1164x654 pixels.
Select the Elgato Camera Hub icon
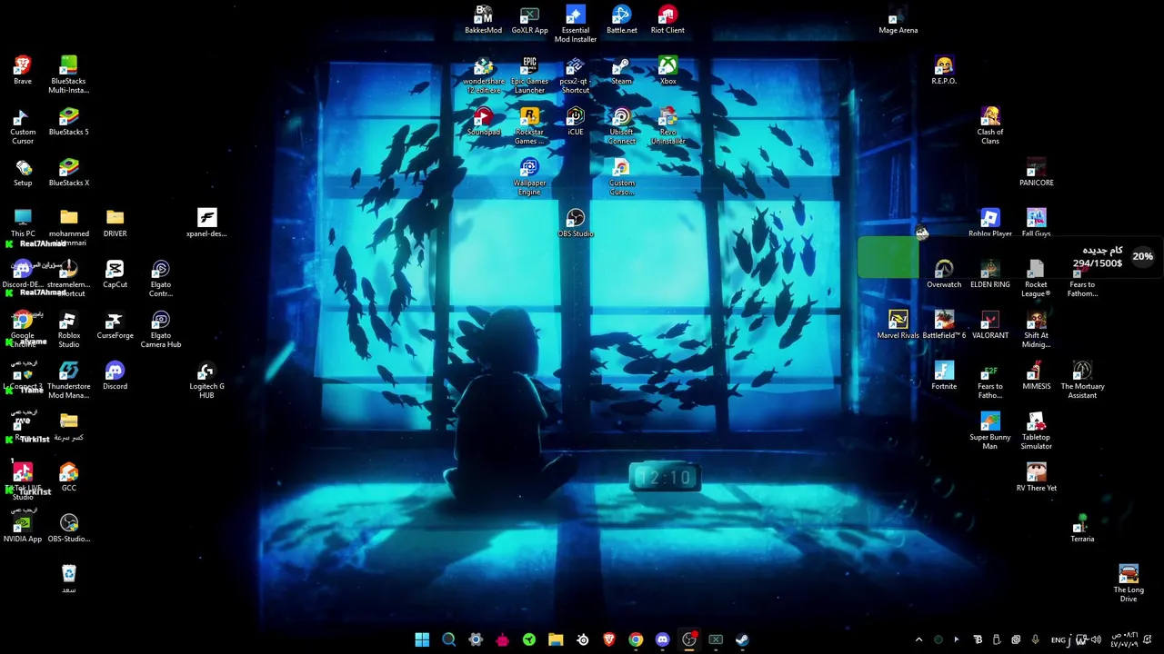(x=161, y=329)
